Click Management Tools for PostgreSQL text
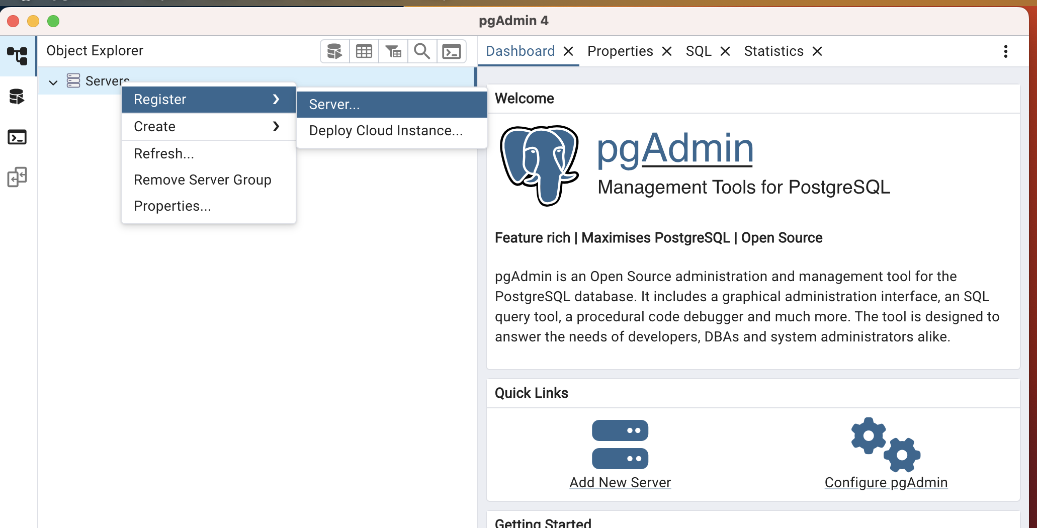 click(x=744, y=187)
